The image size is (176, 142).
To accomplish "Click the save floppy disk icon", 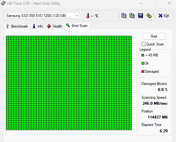I will [x=140, y=16].
